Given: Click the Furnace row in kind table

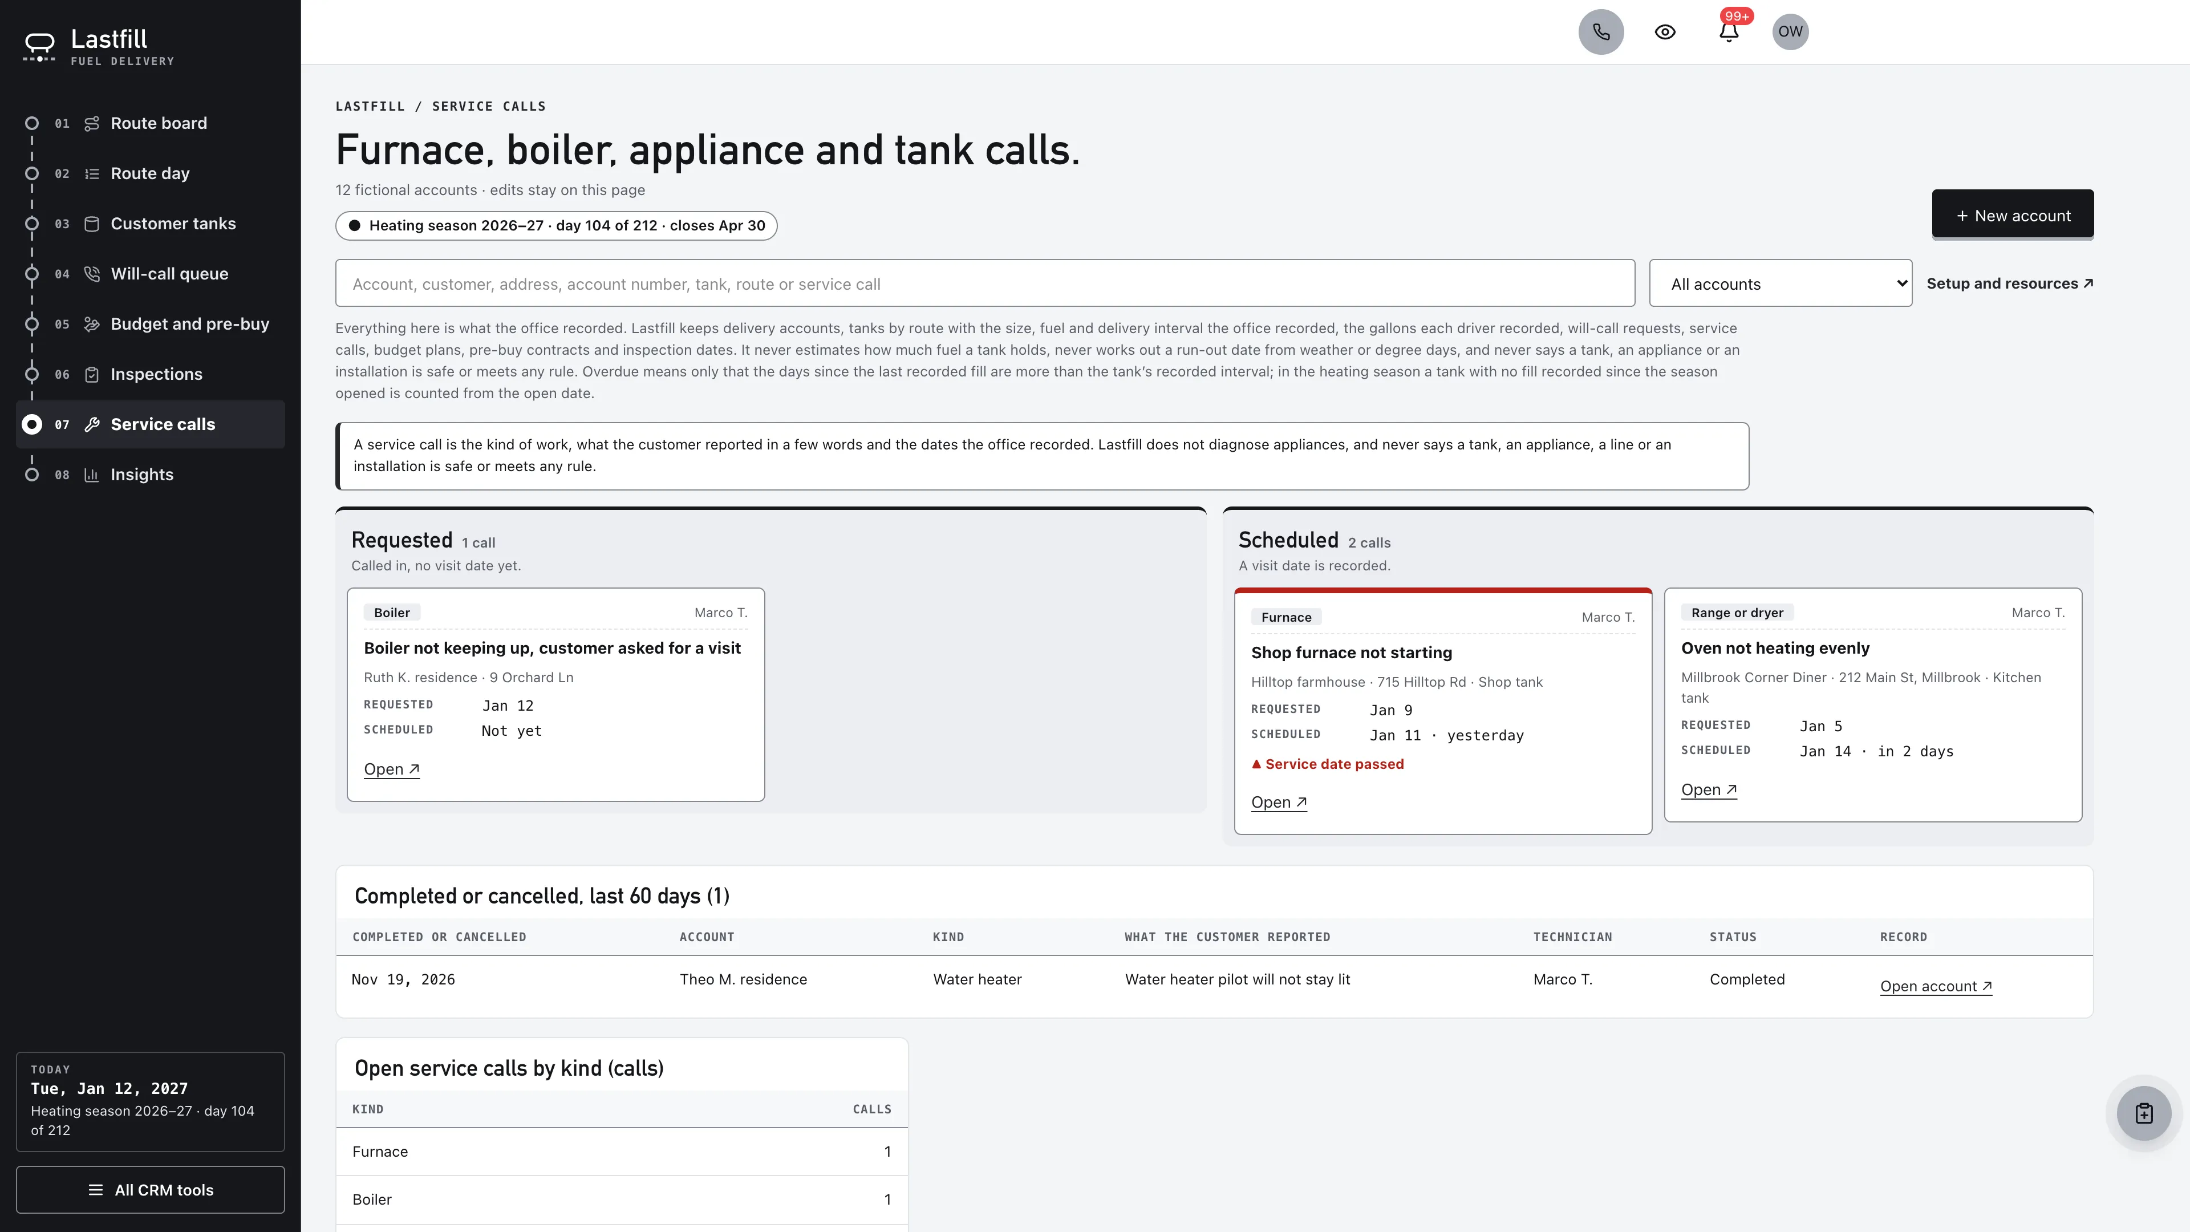Looking at the screenshot, I should [x=622, y=1152].
